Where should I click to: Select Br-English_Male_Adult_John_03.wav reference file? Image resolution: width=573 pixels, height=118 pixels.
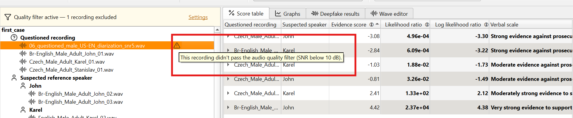point(81,102)
